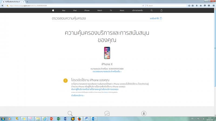This screenshot has width=216, height=121.
Task: Open Excel from the taskbar
Action: [59, 119]
